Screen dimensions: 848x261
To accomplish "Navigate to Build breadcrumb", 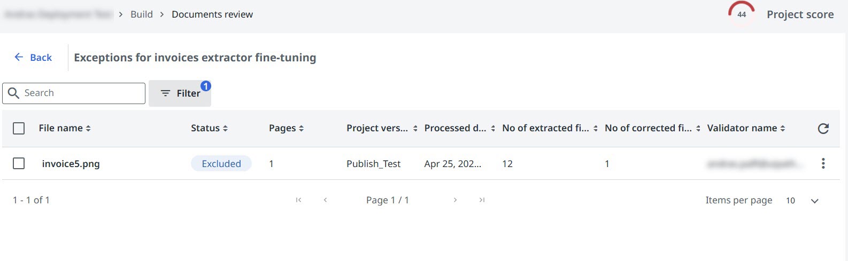I will pos(142,14).
